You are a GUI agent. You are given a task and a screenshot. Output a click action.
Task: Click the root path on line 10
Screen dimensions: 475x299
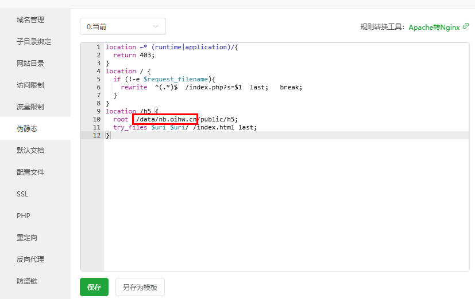[x=187, y=119]
